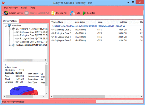Select the ST3160813AS hard disk icon in tree
Screen dimensions: 145x105
coord(13,29)
